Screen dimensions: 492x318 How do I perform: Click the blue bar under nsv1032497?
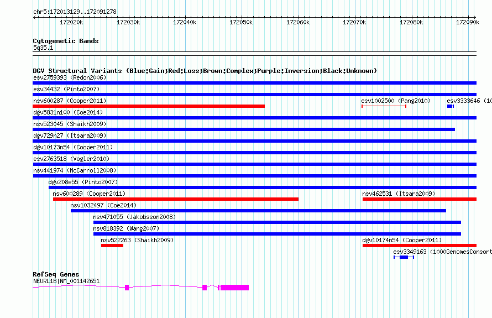259,211
